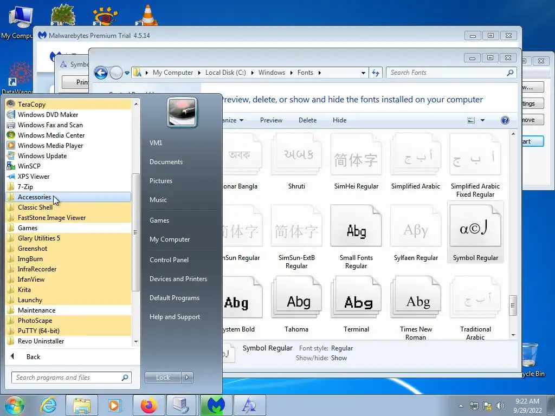Open the IrfanView folder
This screenshot has width=555, height=416.
coord(68,279)
